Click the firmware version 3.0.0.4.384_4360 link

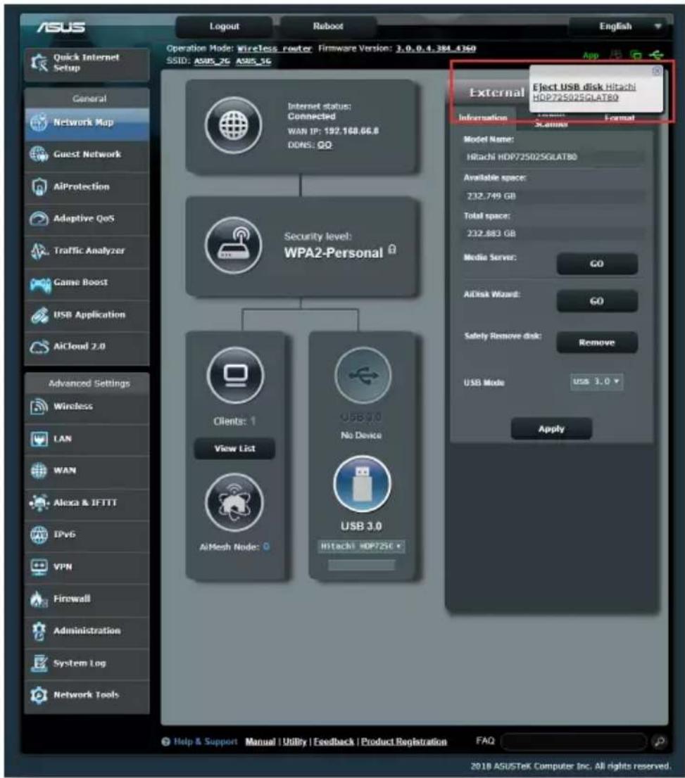(436, 49)
